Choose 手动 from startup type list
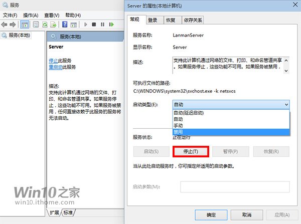This screenshot has height=224, width=301. pyautogui.click(x=231, y=126)
